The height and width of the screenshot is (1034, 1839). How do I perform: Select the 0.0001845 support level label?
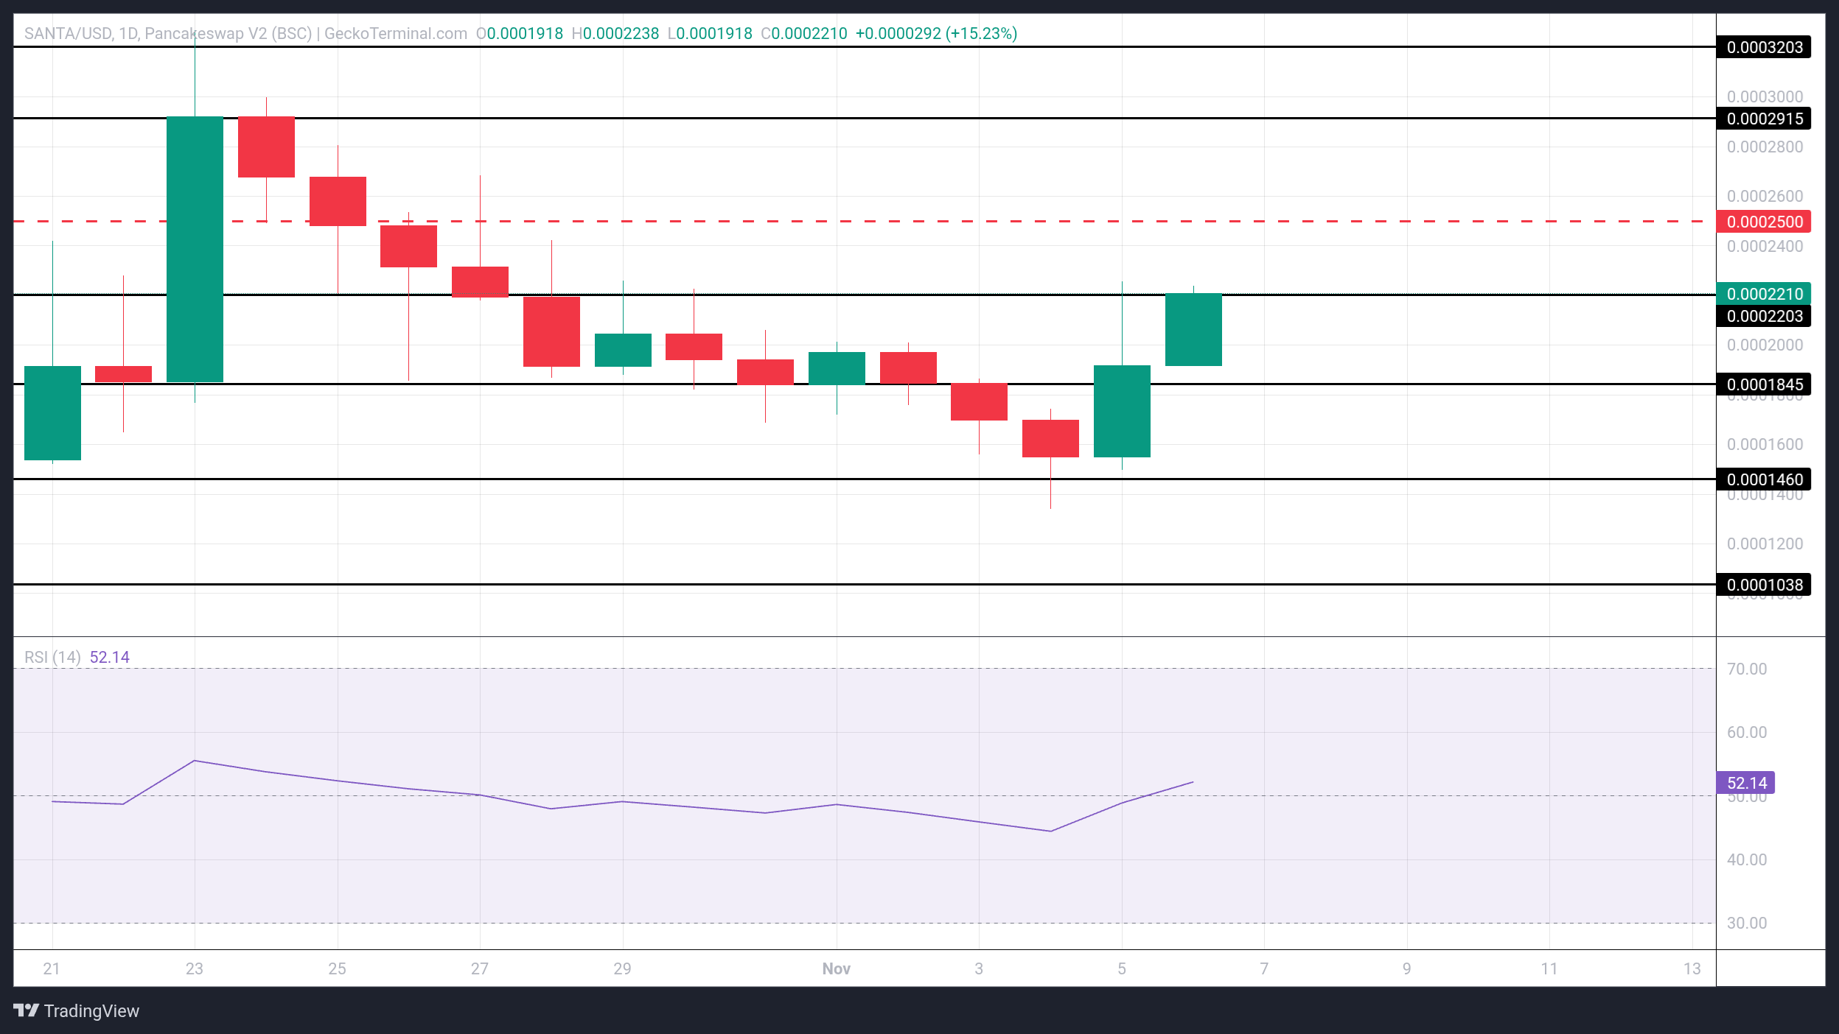(1764, 384)
